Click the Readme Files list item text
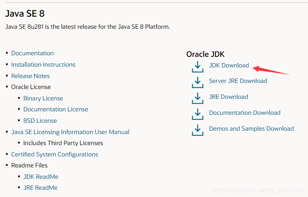This screenshot has height=197, width=308. click(29, 166)
